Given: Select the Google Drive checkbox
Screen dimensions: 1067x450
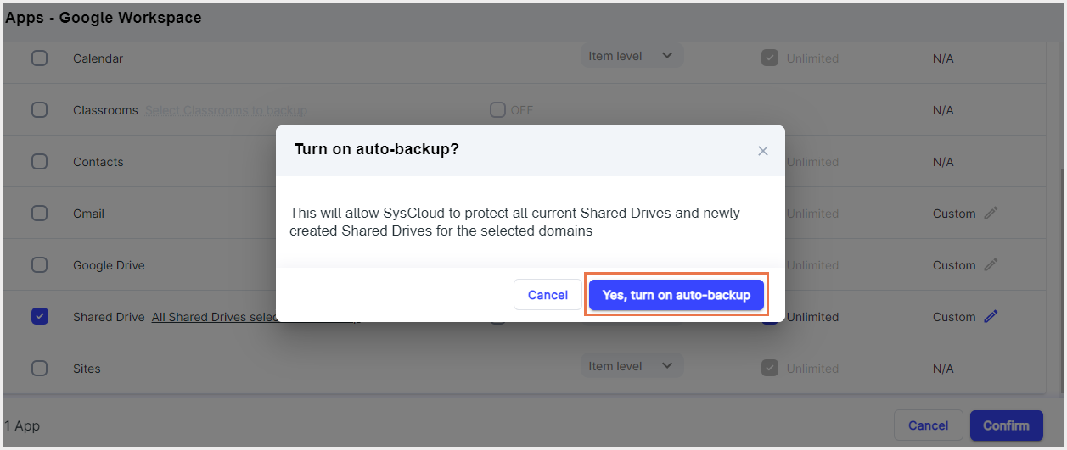Looking at the screenshot, I should (40, 265).
